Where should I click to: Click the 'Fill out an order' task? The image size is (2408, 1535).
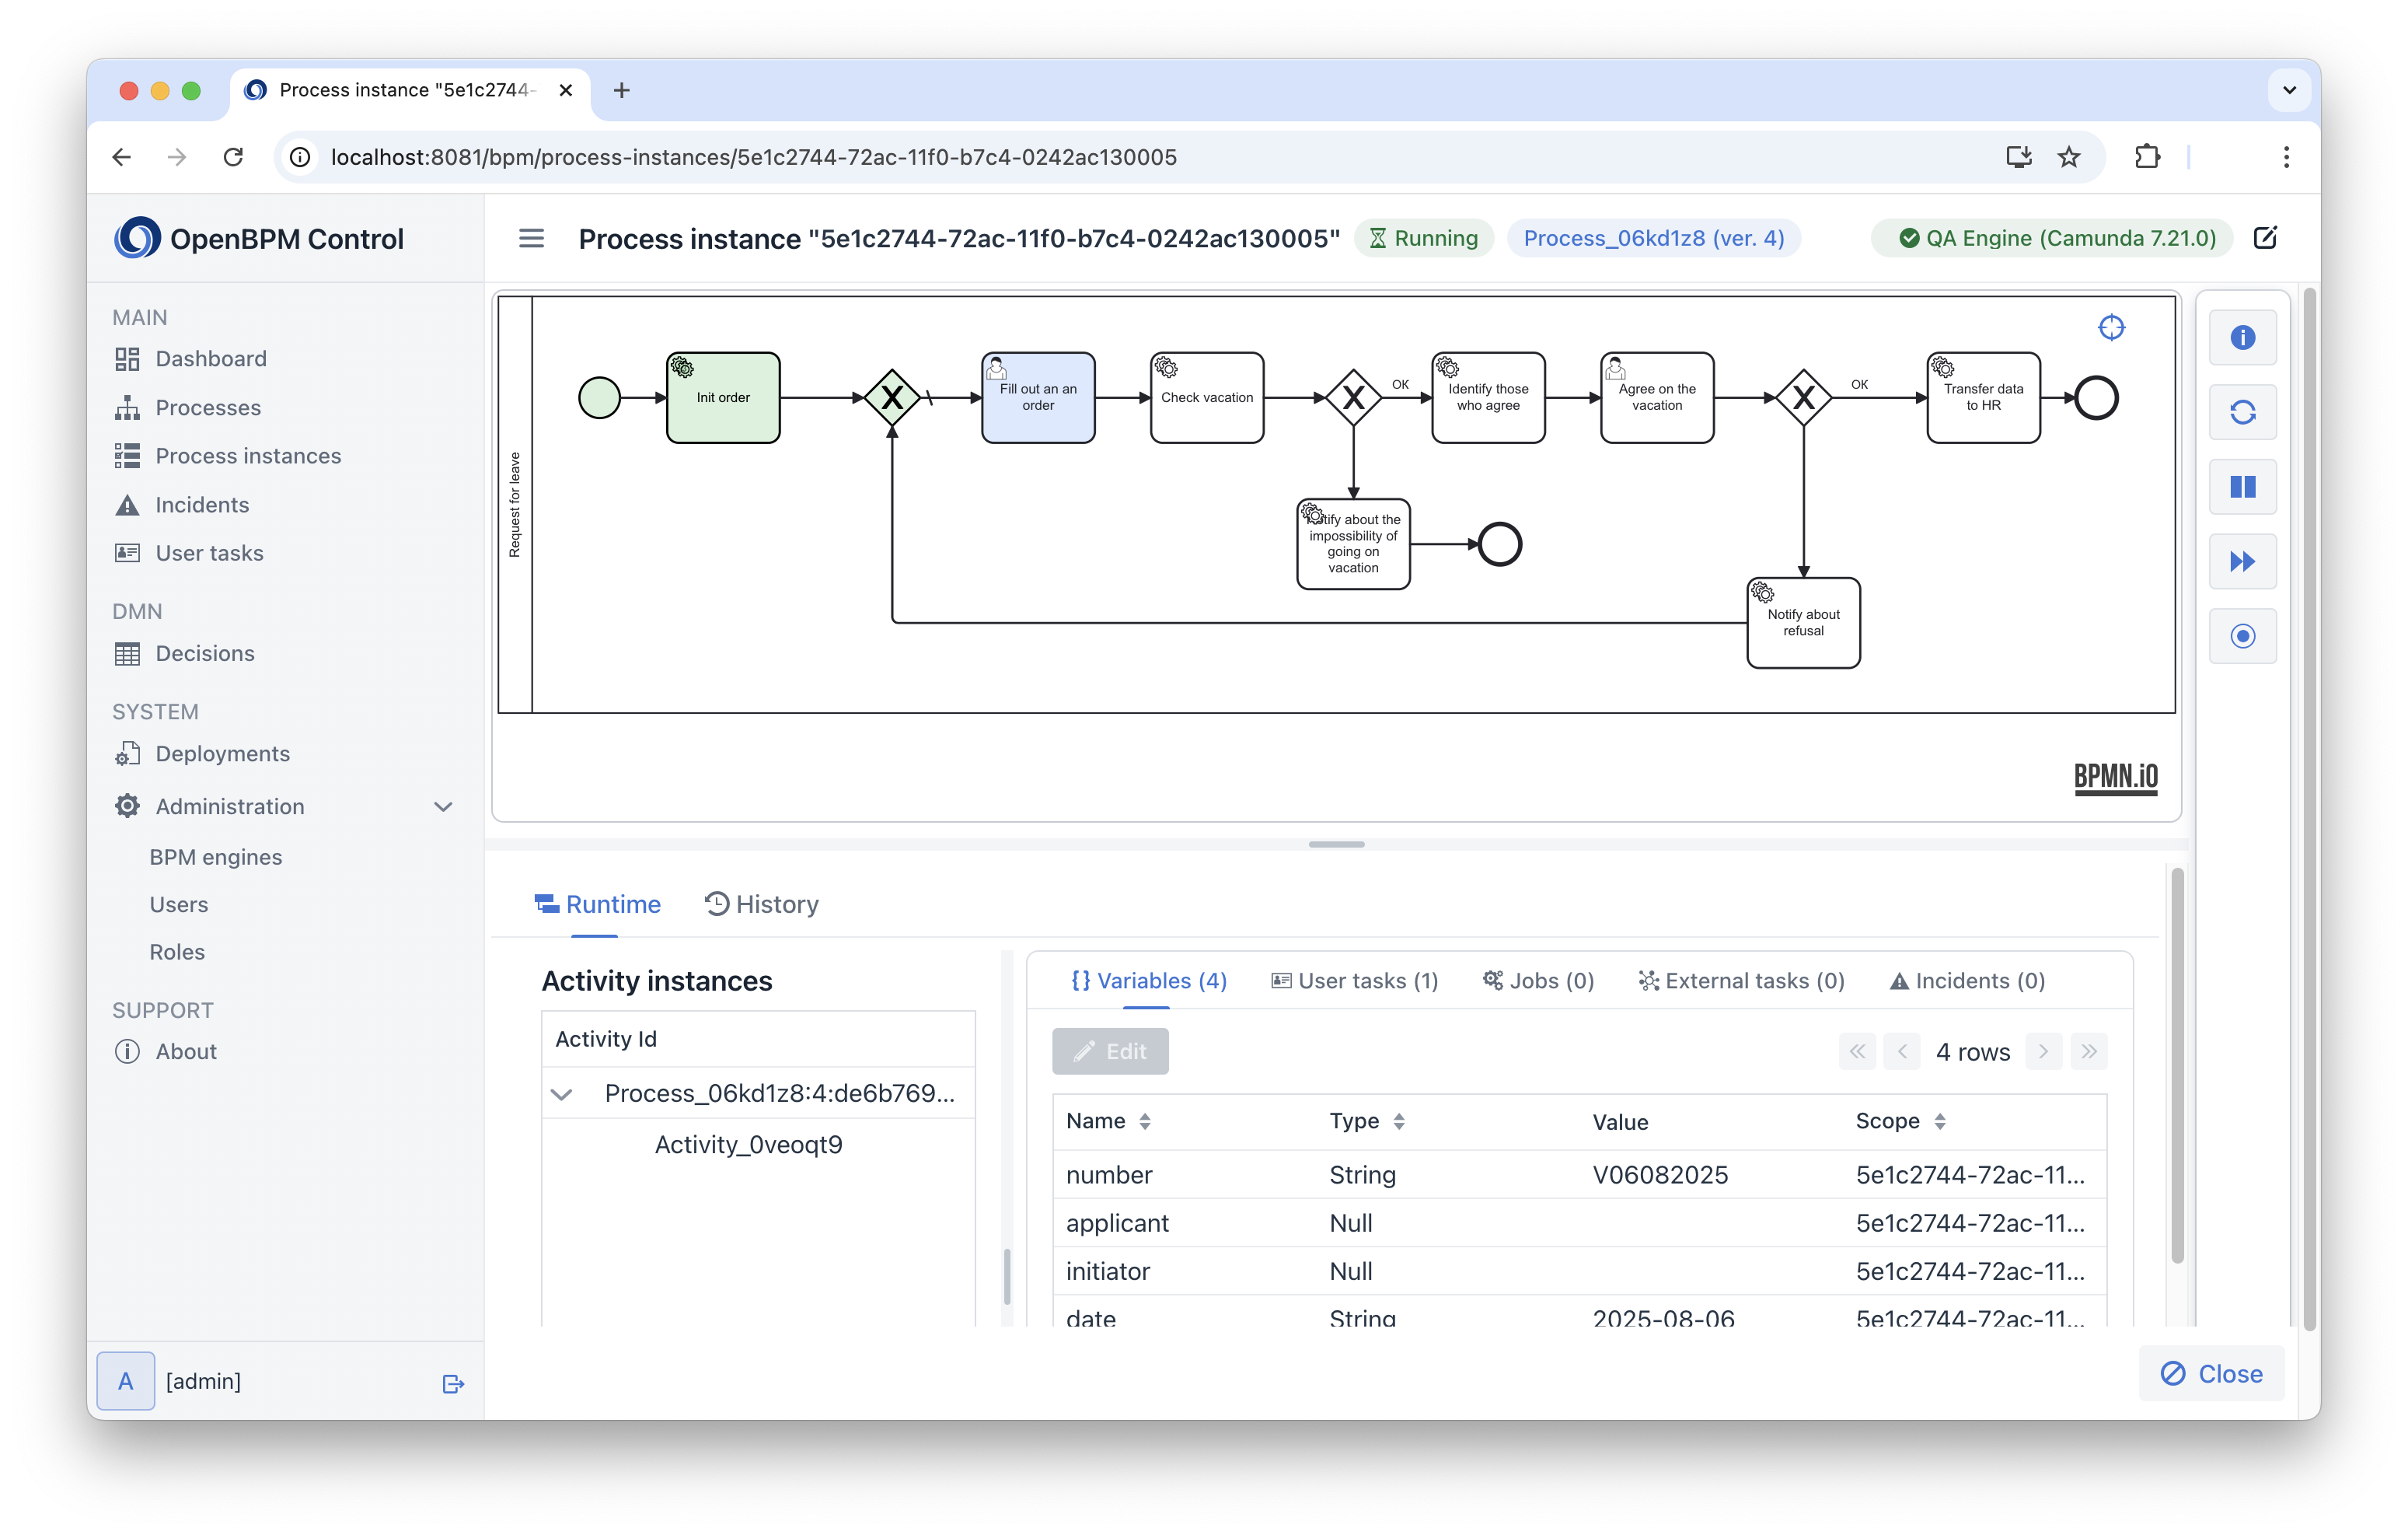[1037, 397]
